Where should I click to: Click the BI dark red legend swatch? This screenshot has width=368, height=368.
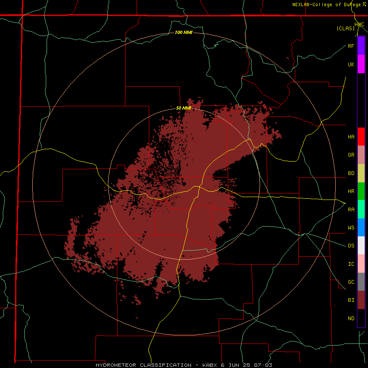361,300
